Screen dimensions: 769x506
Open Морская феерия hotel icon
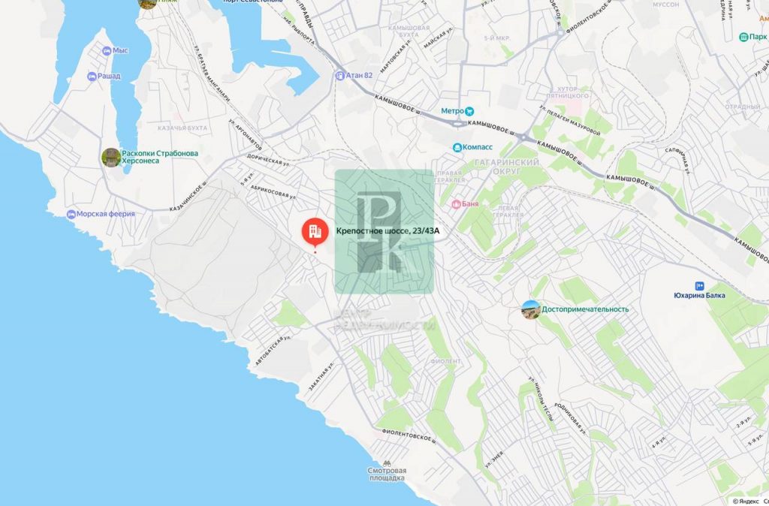pos(71,214)
